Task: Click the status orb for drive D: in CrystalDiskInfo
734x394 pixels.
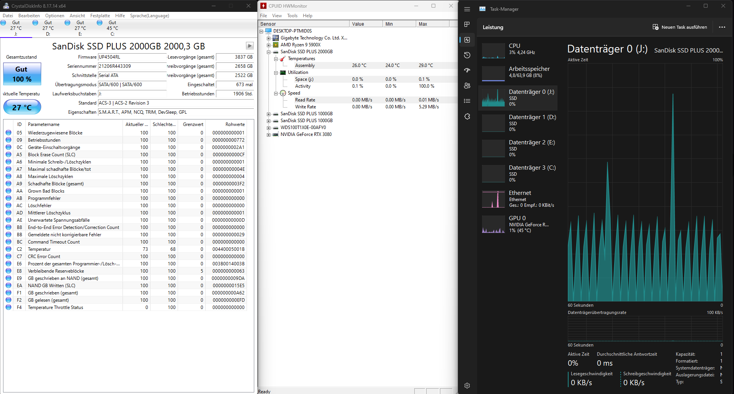Action: tap(35, 23)
